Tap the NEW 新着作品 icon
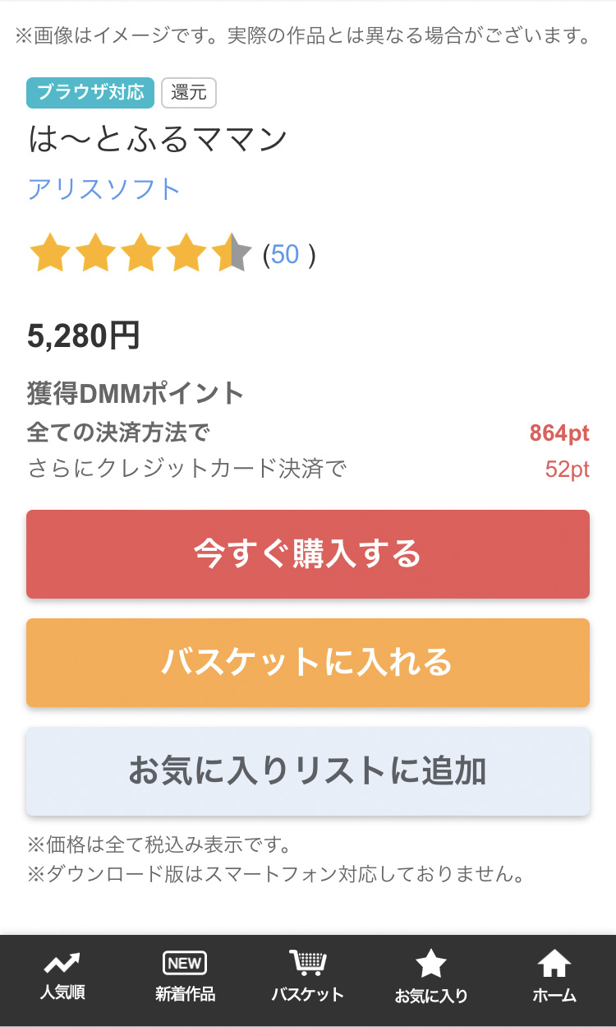Image resolution: width=616 pixels, height=1027 pixels. pyautogui.click(x=185, y=963)
